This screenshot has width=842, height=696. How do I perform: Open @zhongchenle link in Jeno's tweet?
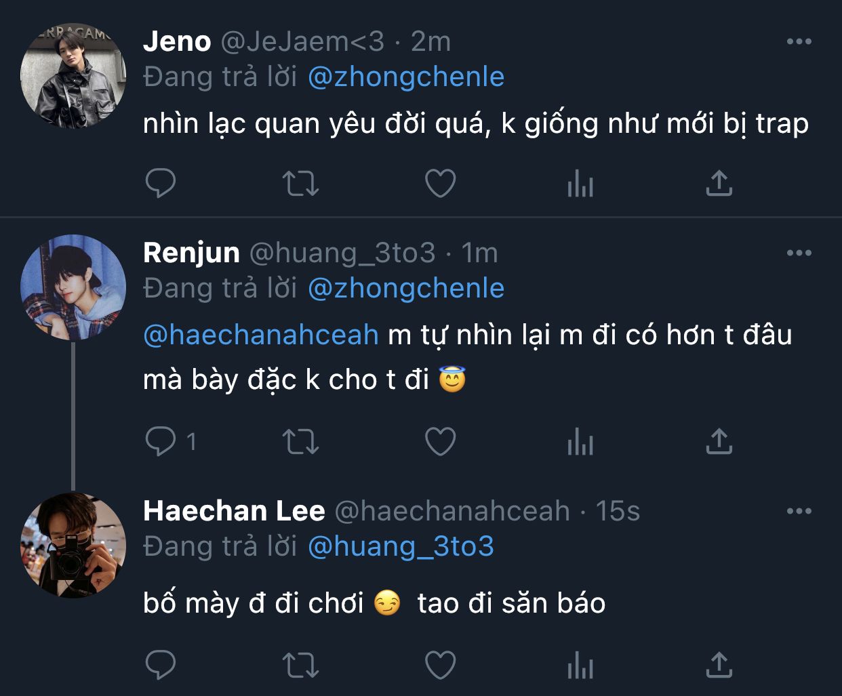pos(406,77)
